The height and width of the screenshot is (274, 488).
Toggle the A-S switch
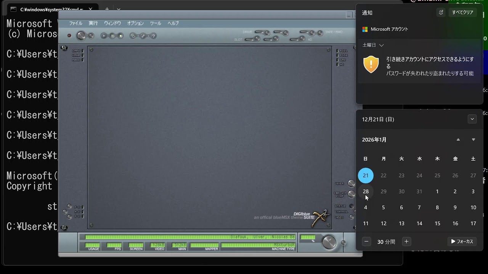[65, 212]
